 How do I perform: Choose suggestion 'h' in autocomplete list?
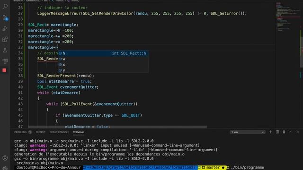103,53
